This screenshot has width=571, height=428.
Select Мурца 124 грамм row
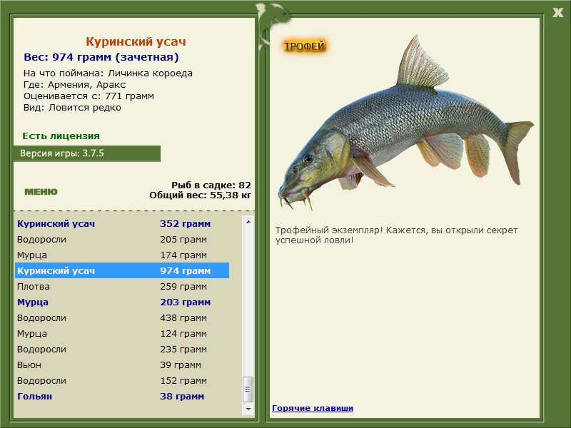pos(121,334)
